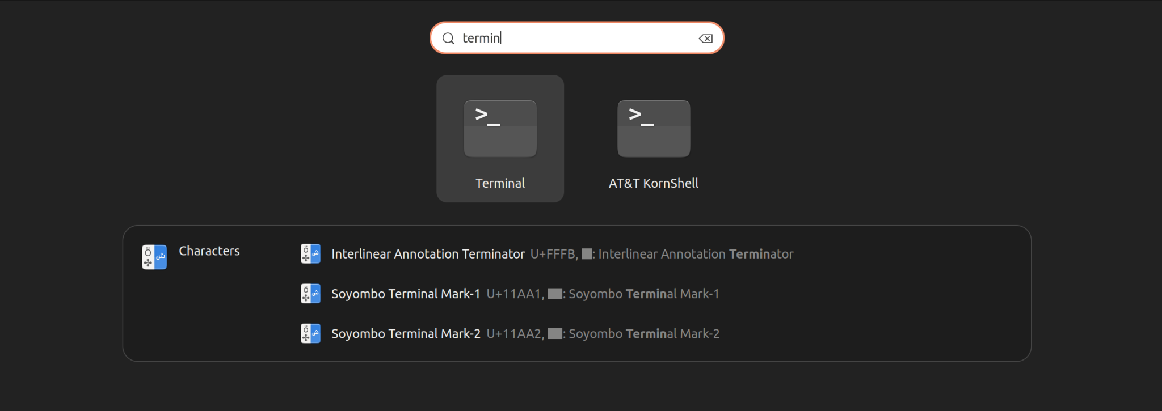Click icon beside Soyombo Terminal Mark-1

(310, 294)
